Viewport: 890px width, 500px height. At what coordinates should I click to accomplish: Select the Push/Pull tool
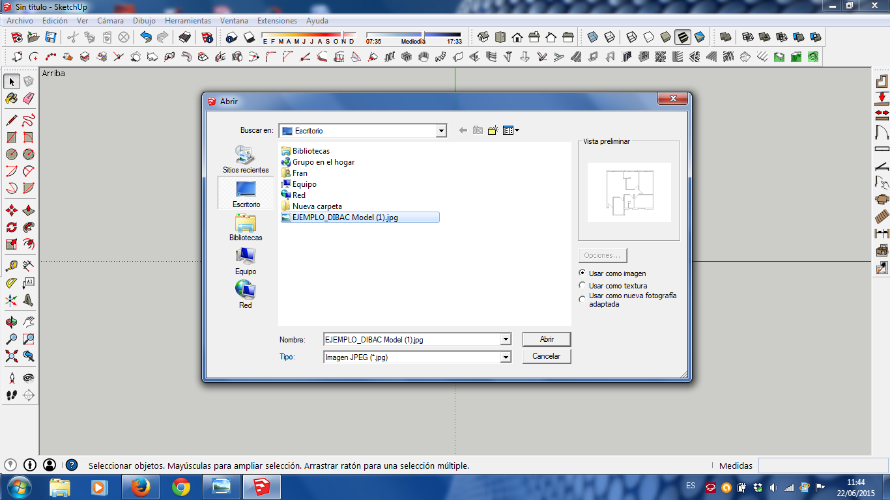point(29,210)
